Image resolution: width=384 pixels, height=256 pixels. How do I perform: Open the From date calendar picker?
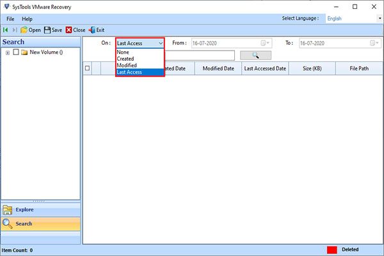[x=265, y=43]
